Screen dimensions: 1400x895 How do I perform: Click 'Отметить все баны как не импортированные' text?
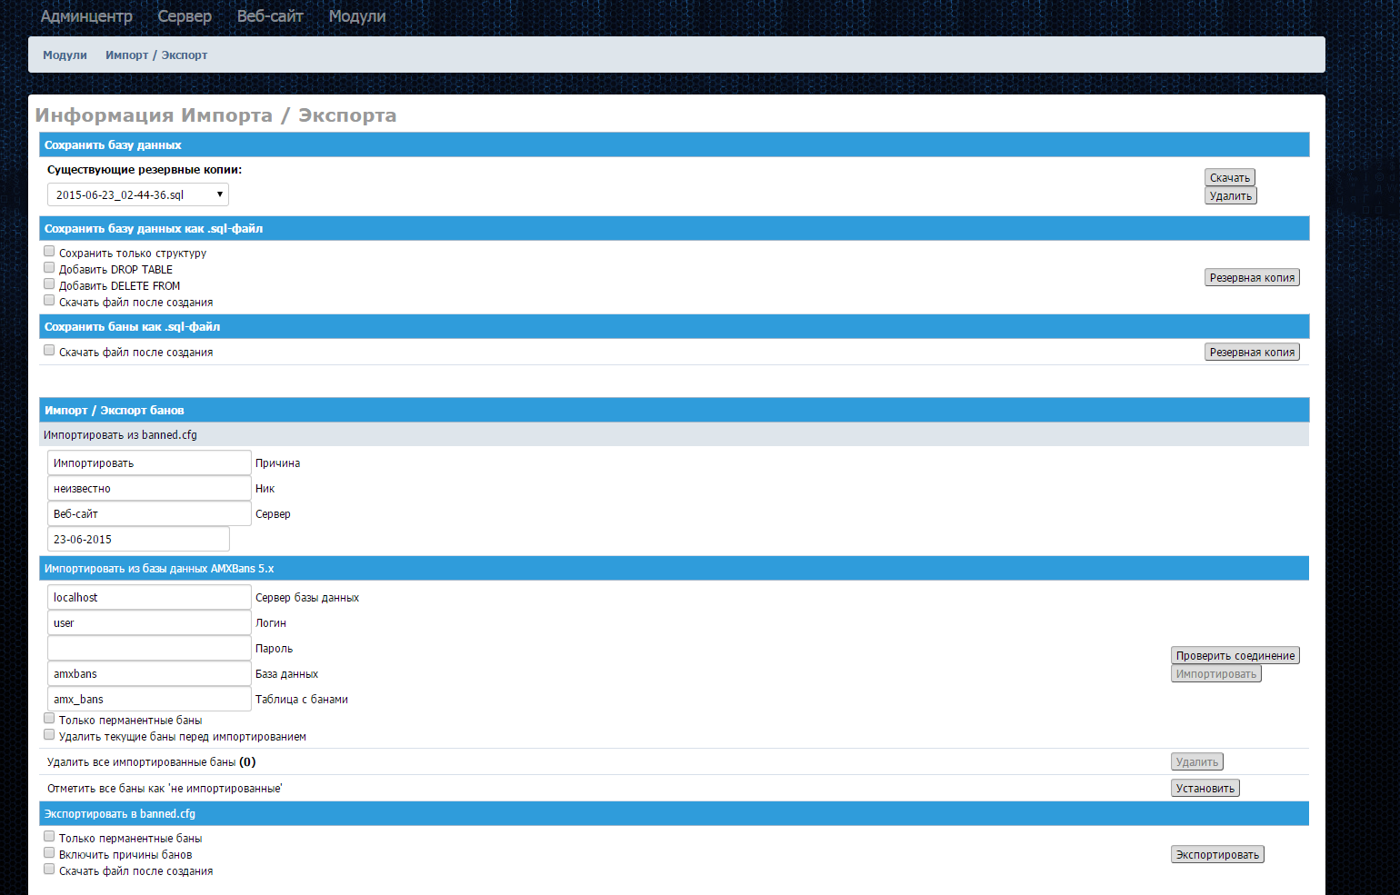pos(165,789)
